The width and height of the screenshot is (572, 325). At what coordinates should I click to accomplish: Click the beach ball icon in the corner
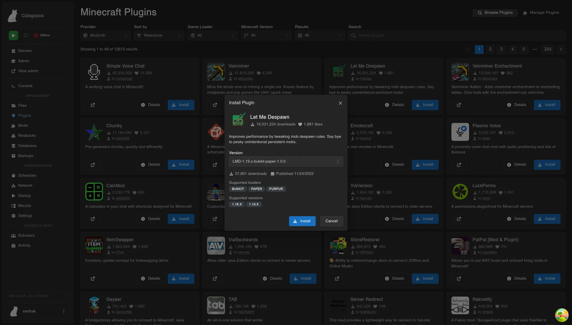[562, 315]
